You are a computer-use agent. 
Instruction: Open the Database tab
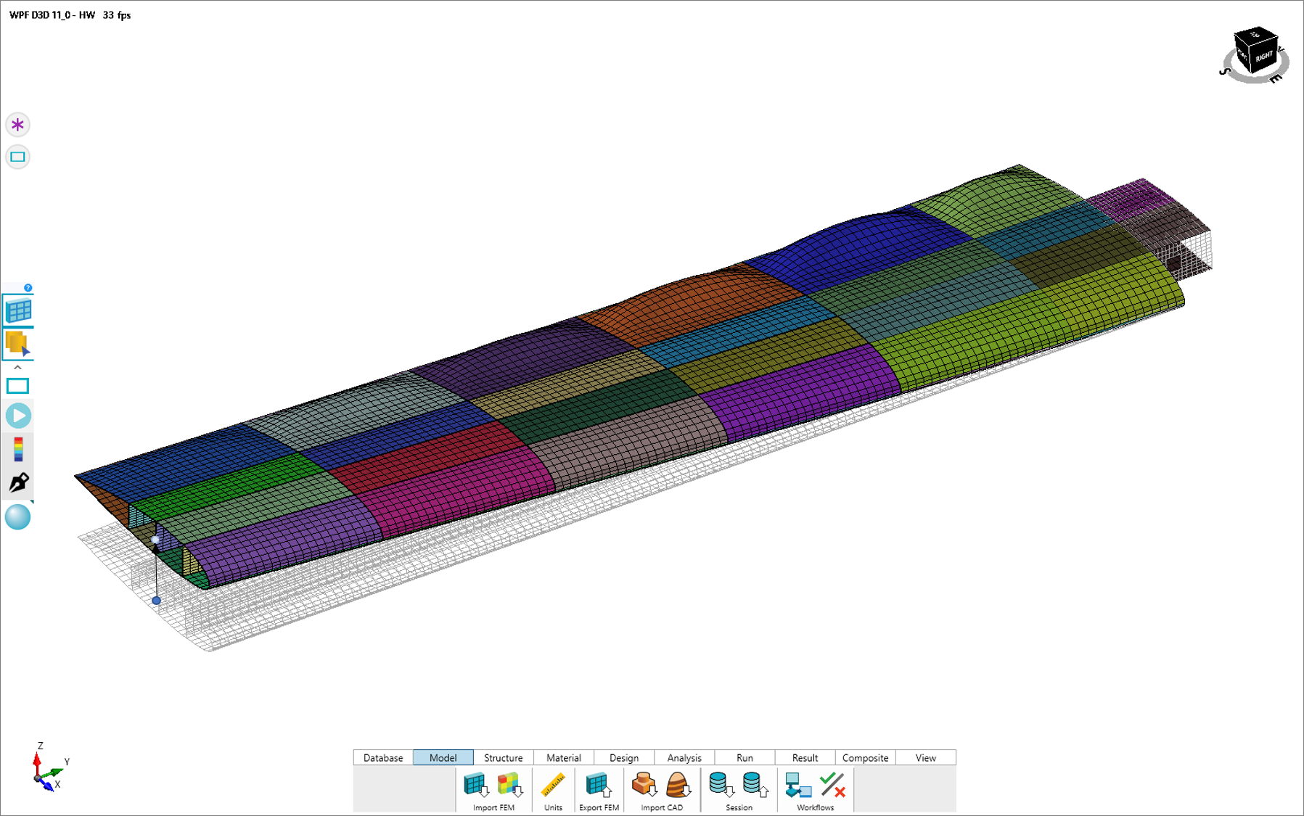click(383, 757)
